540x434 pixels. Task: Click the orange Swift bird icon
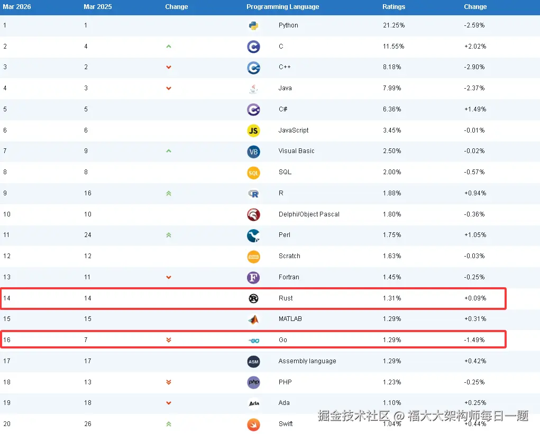coord(253,424)
